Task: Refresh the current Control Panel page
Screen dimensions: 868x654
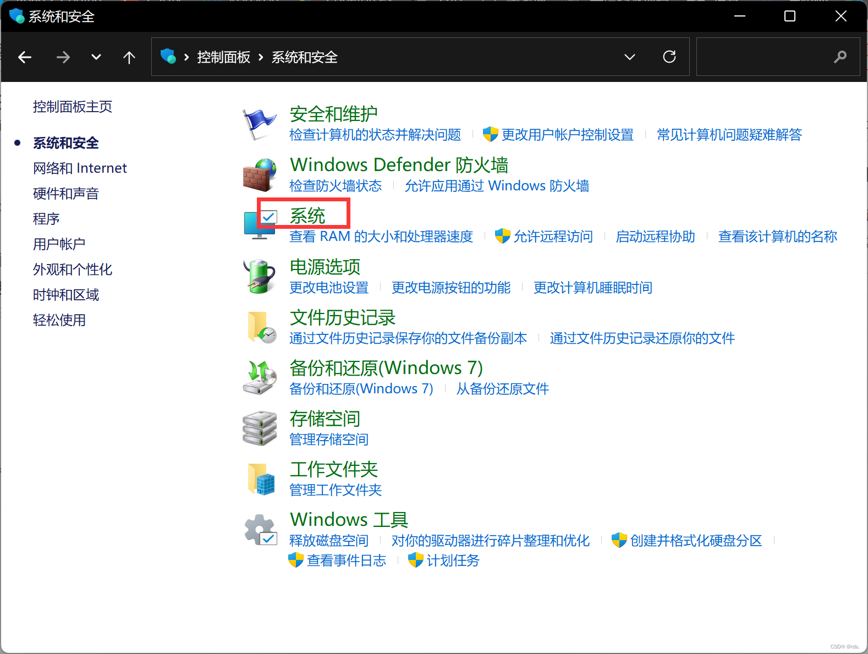Action: click(669, 57)
